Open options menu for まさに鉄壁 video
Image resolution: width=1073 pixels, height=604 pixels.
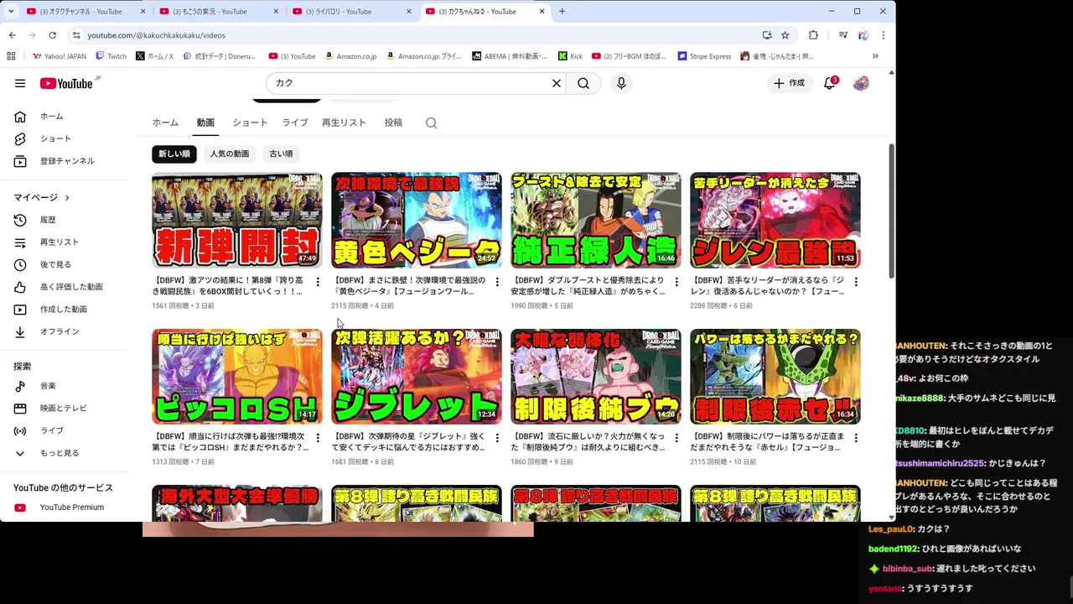[497, 282]
